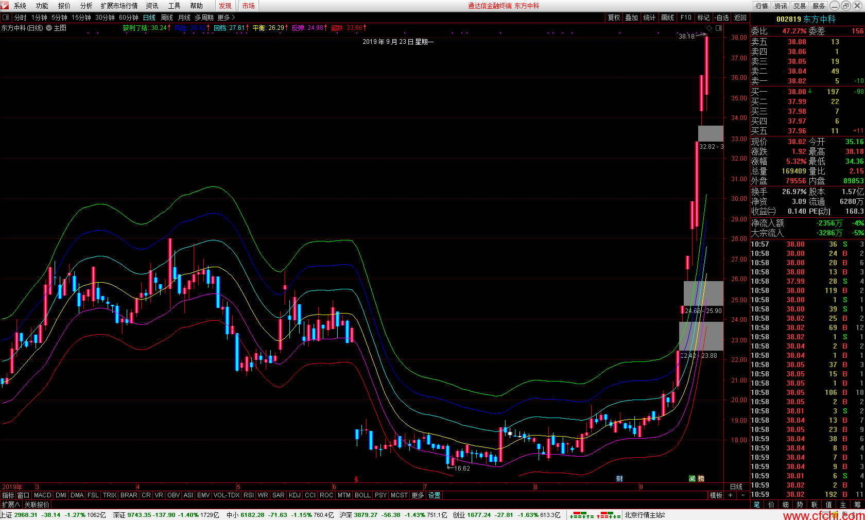
Task: Toggle the side panel icon beside 分时
Action: (x=6, y=18)
